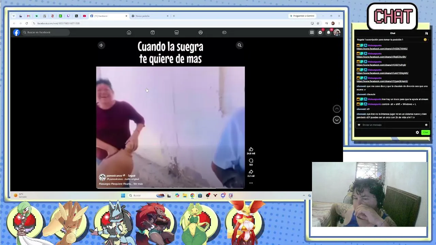Open the Facebook Gaming icon

click(x=224, y=32)
